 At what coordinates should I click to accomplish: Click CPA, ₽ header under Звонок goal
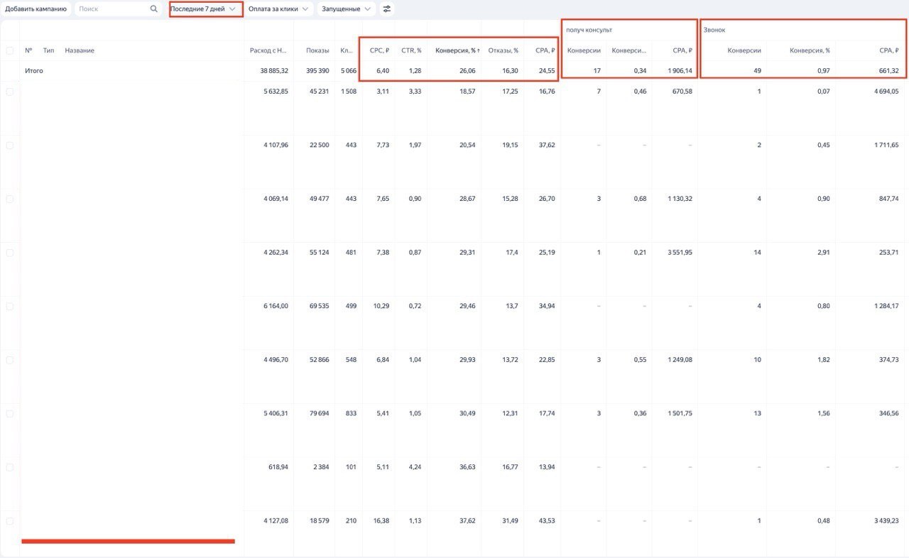point(888,50)
